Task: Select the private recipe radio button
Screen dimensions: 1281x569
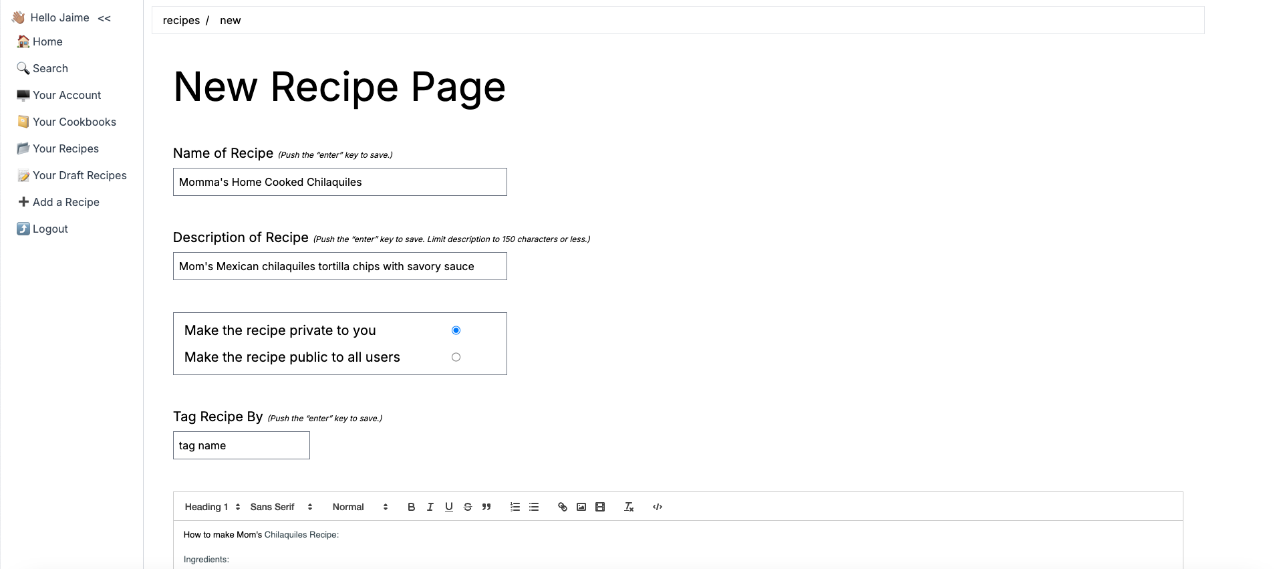Action: pos(456,330)
